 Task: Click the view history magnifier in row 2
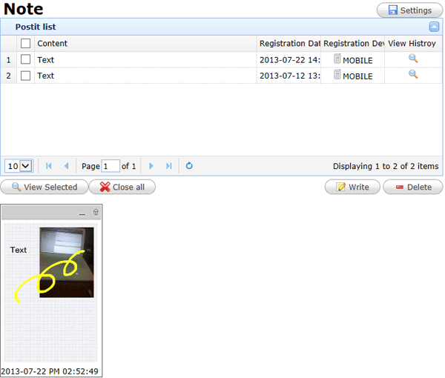click(x=413, y=75)
